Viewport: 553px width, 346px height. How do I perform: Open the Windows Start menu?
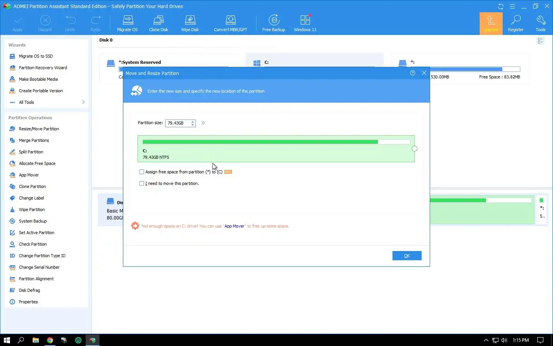tap(7, 340)
